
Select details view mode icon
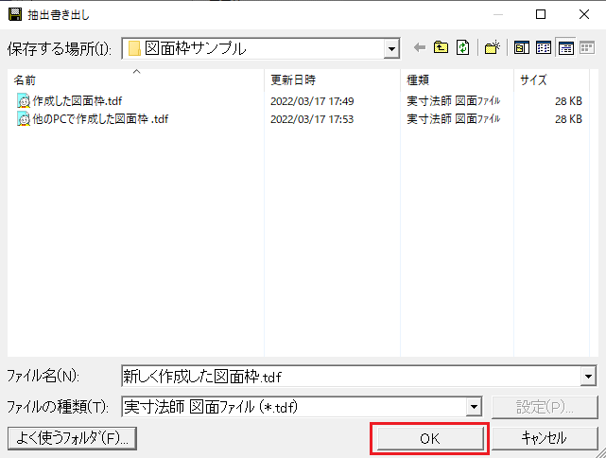(x=565, y=48)
